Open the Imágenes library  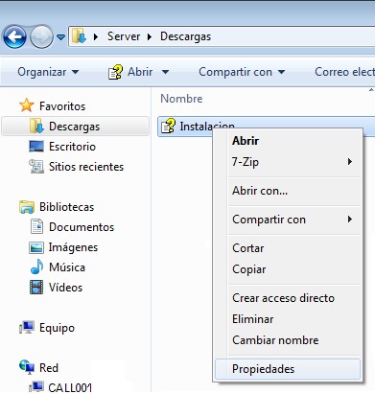tap(73, 247)
